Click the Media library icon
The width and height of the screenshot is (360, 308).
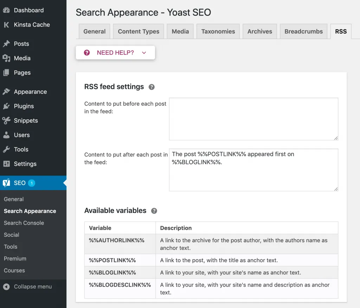click(x=6, y=58)
